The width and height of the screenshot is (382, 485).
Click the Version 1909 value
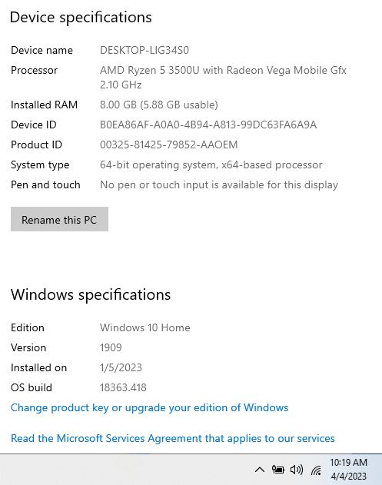(111, 347)
